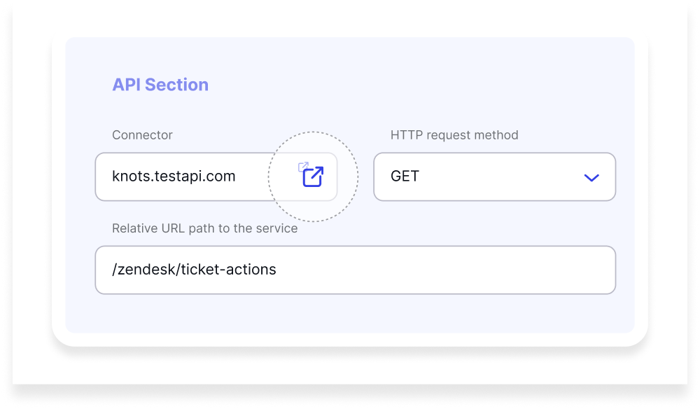Select the API Section heading
The image size is (700, 409).
pos(161,84)
